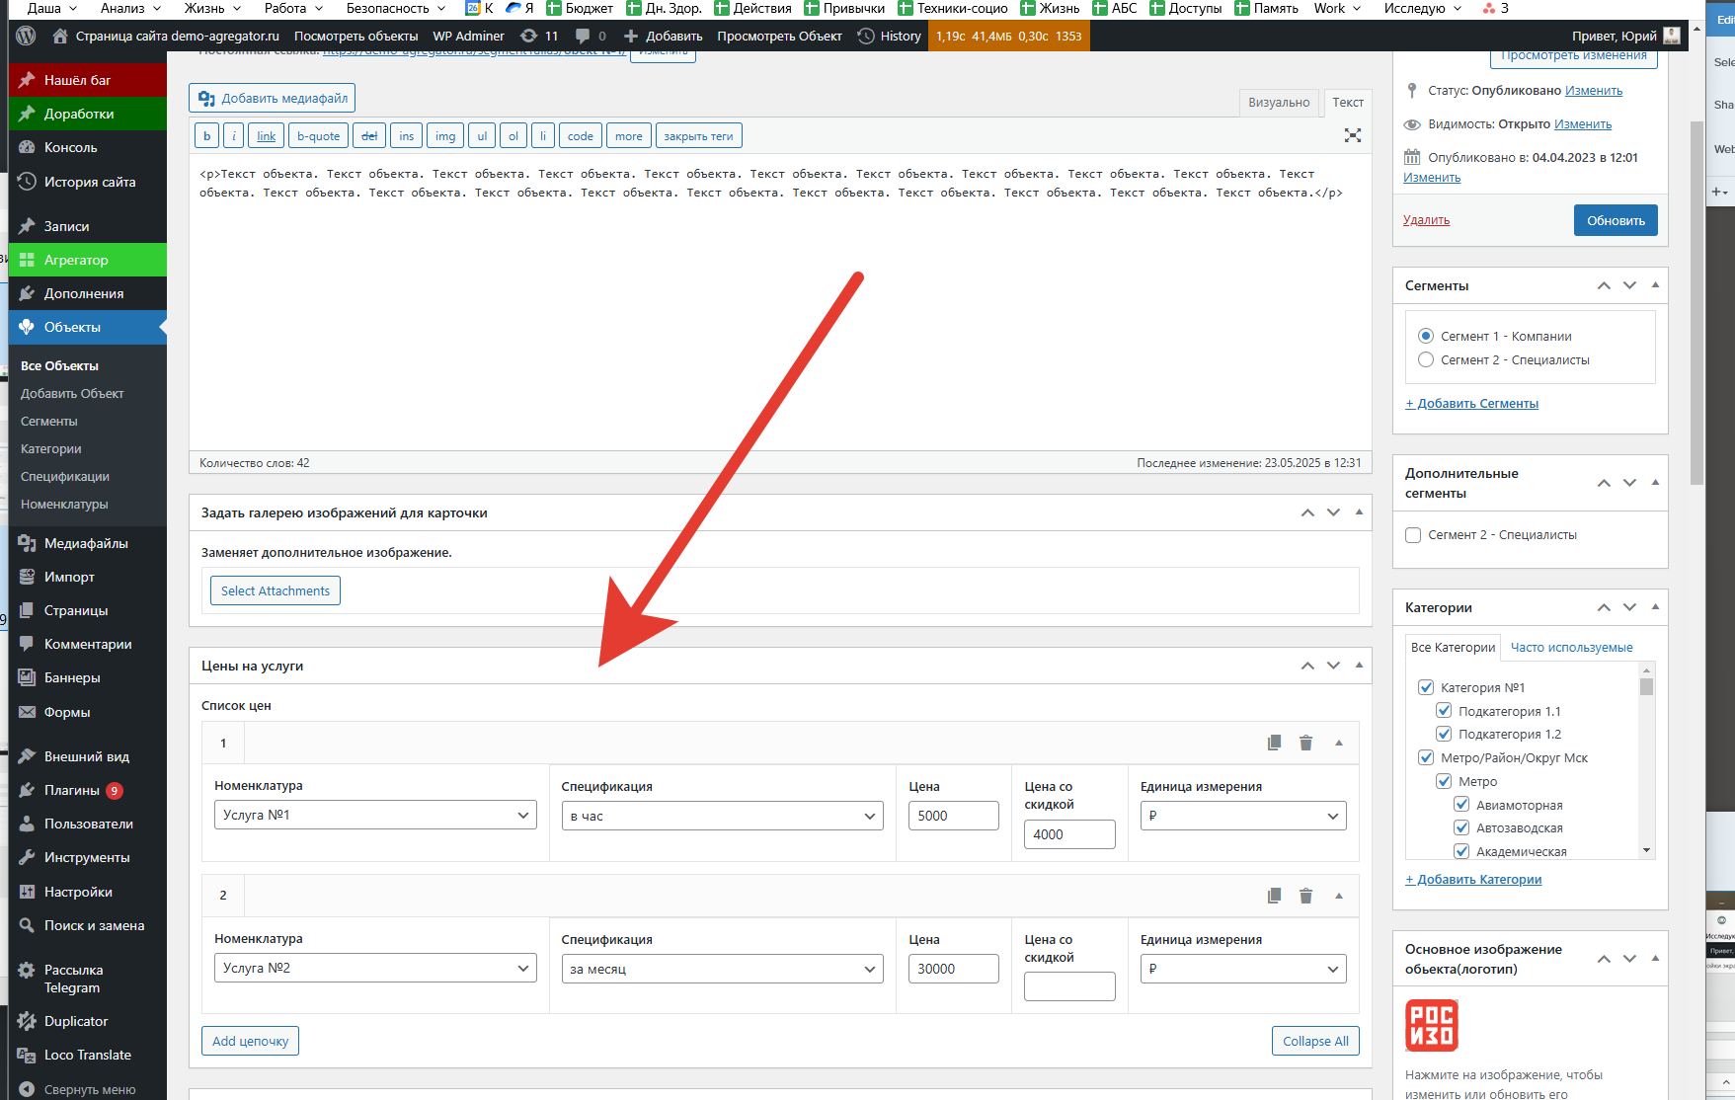Select radio Сегмент 2 - Специалисты
1735x1100 pixels.
pyautogui.click(x=1426, y=360)
